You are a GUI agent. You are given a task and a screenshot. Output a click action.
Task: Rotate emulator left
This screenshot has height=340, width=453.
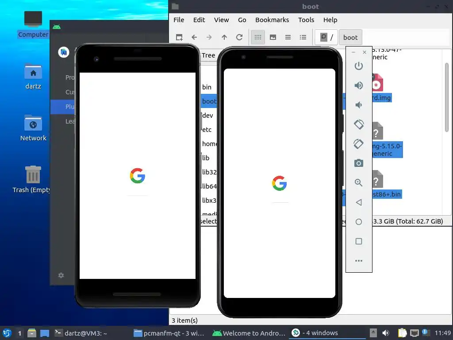pyautogui.click(x=358, y=124)
